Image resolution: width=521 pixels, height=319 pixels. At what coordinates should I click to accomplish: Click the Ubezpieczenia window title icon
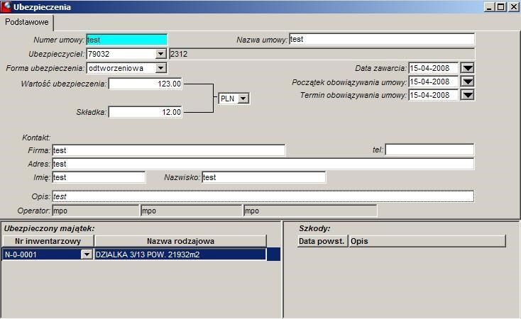click(x=6, y=6)
